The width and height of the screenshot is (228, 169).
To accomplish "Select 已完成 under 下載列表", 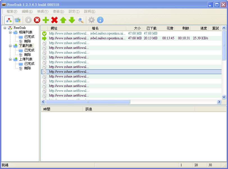I will [x=29, y=50].
